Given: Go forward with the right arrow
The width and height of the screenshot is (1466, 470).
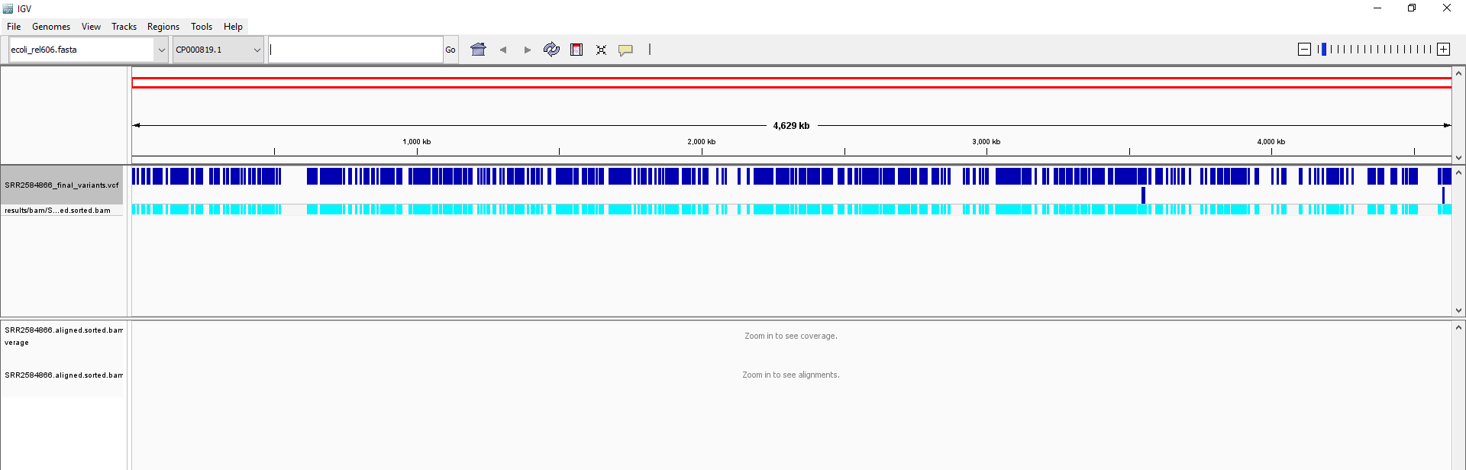Looking at the screenshot, I should [527, 50].
